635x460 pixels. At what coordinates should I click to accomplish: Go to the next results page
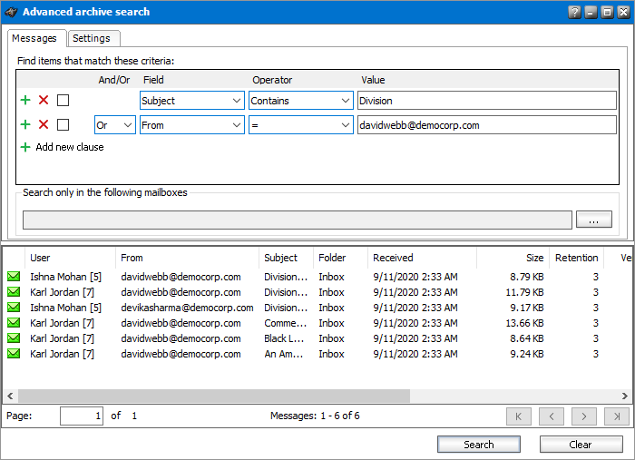[x=584, y=416]
